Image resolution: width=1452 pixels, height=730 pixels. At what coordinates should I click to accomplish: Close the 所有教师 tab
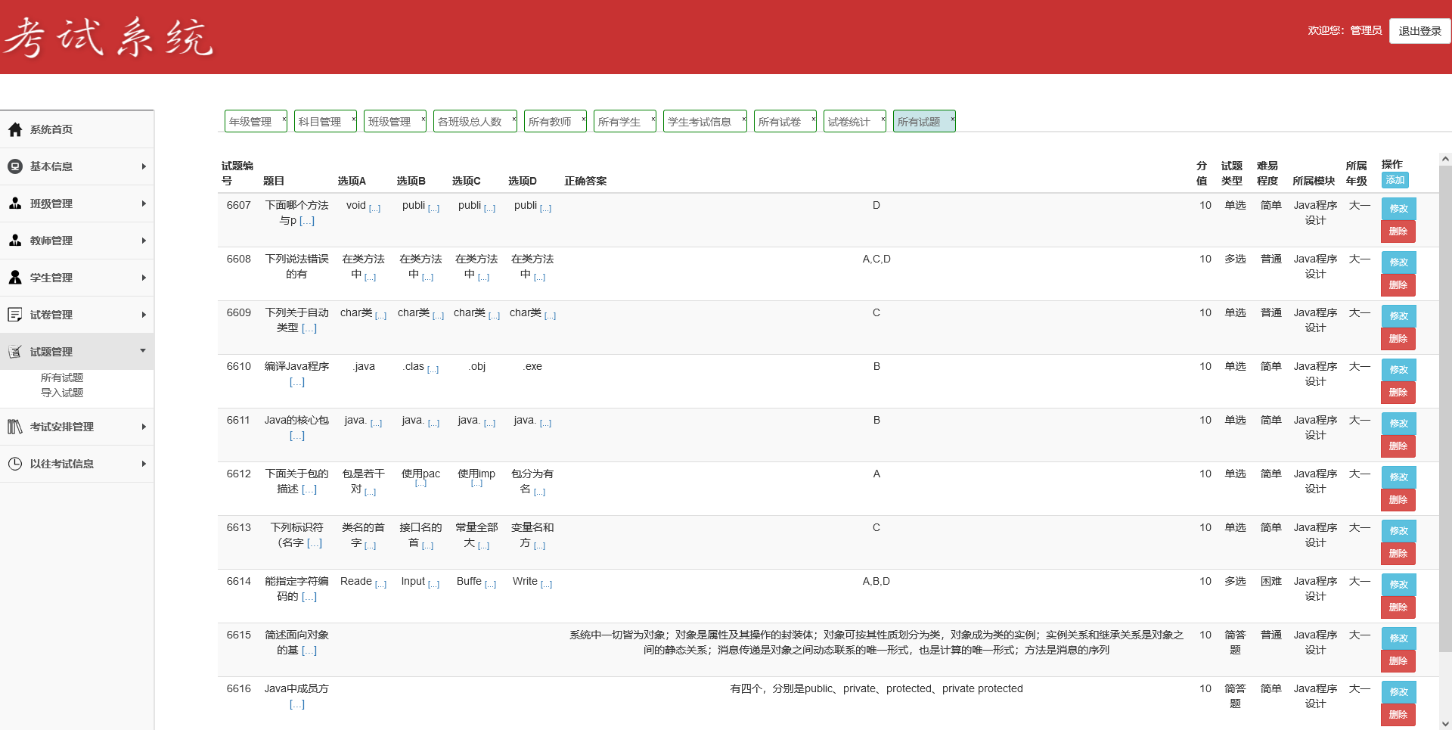(x=583, y=119)
